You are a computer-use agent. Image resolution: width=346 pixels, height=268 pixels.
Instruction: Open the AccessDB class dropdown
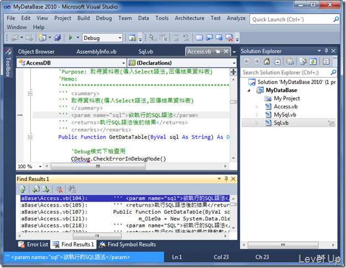click(x=124, y=63)
